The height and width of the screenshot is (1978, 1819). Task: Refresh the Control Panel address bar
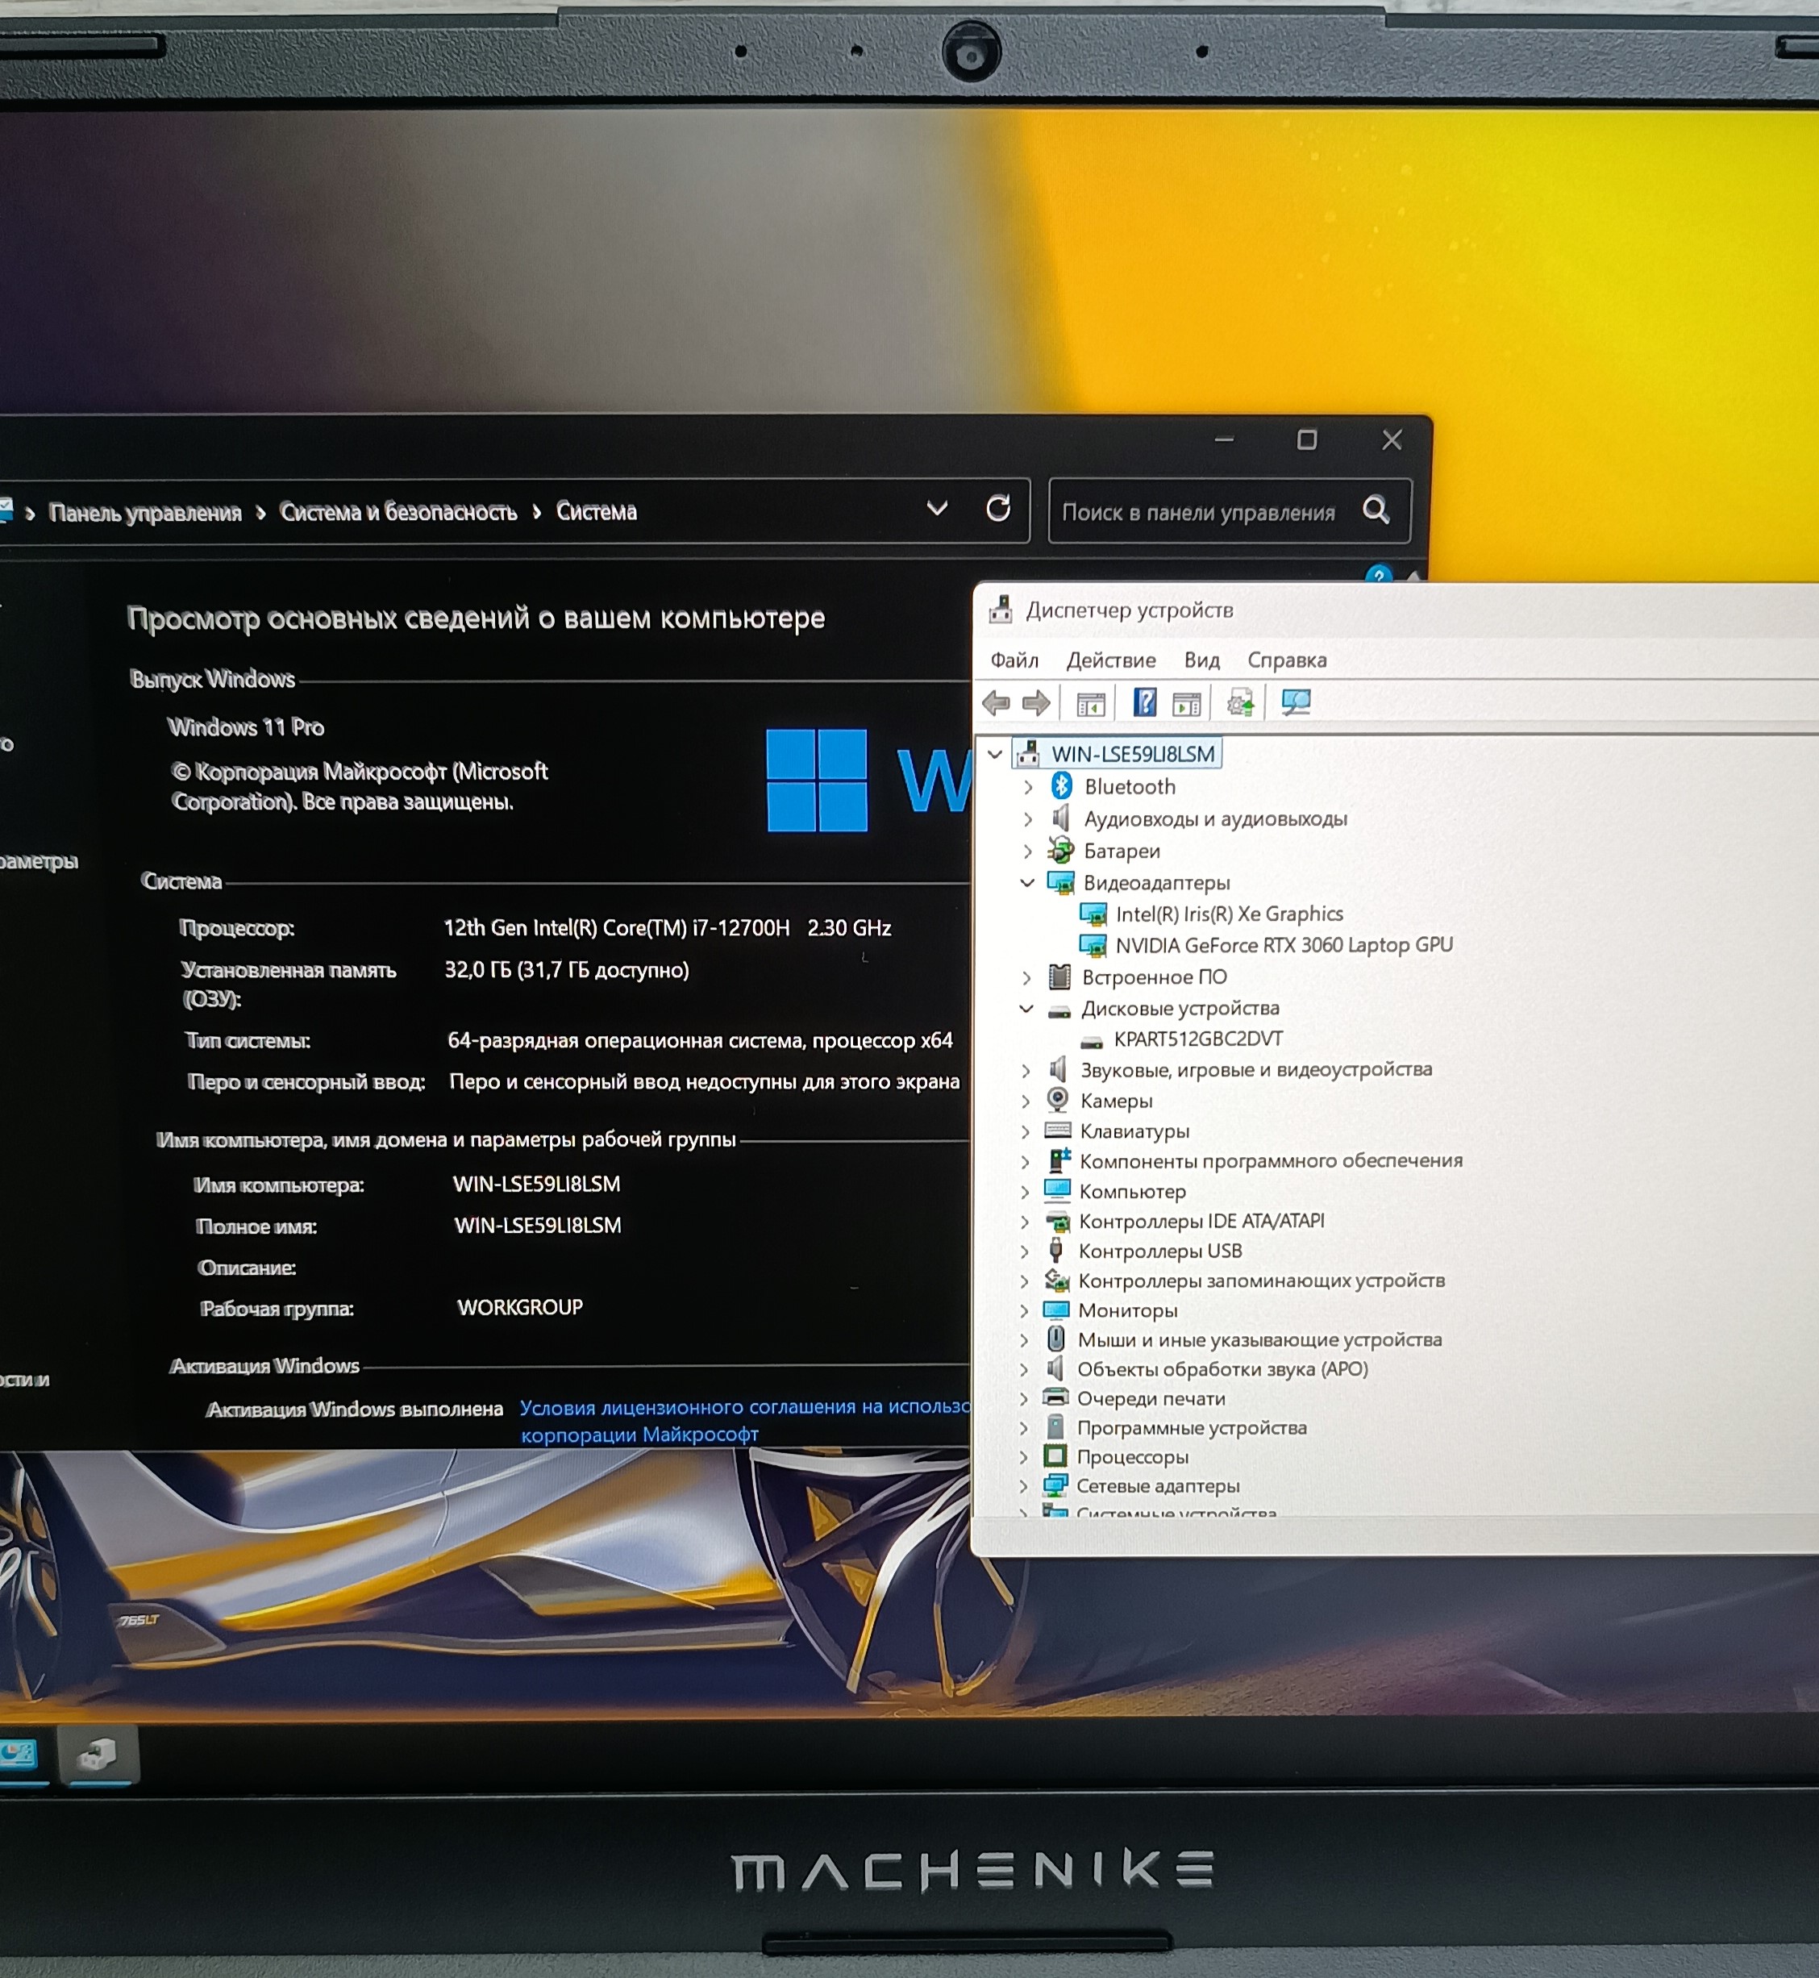coord(998,509)
